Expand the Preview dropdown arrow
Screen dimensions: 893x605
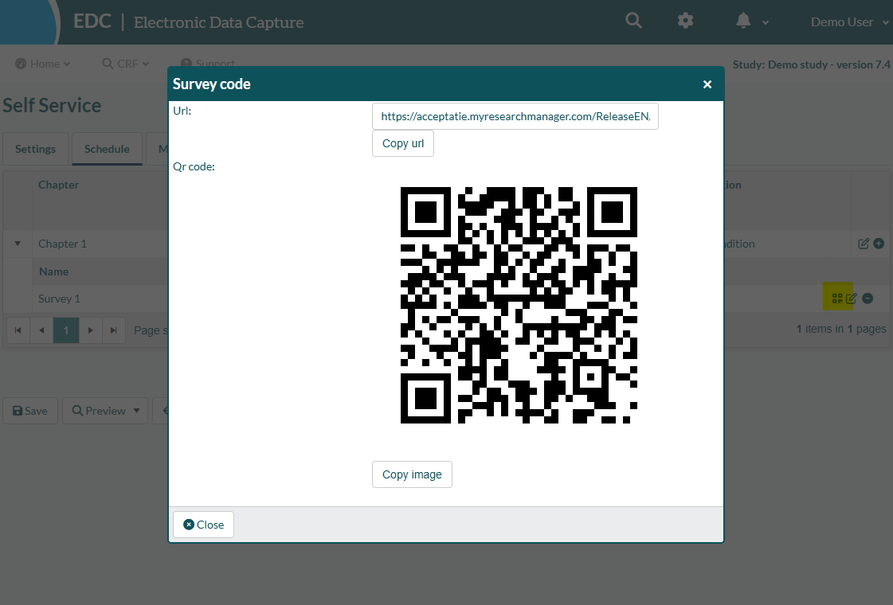point(137,411)
